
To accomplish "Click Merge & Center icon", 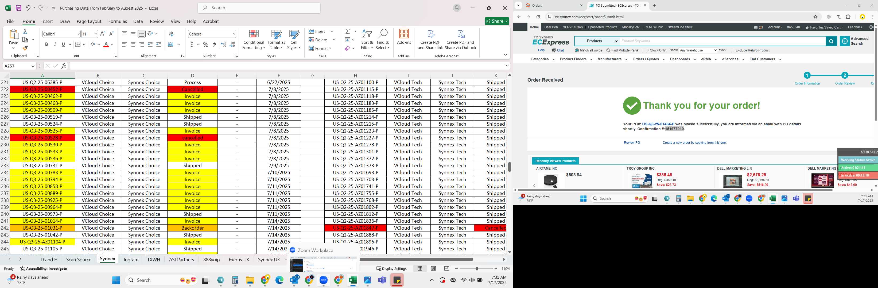I will [x=171, y=45].
